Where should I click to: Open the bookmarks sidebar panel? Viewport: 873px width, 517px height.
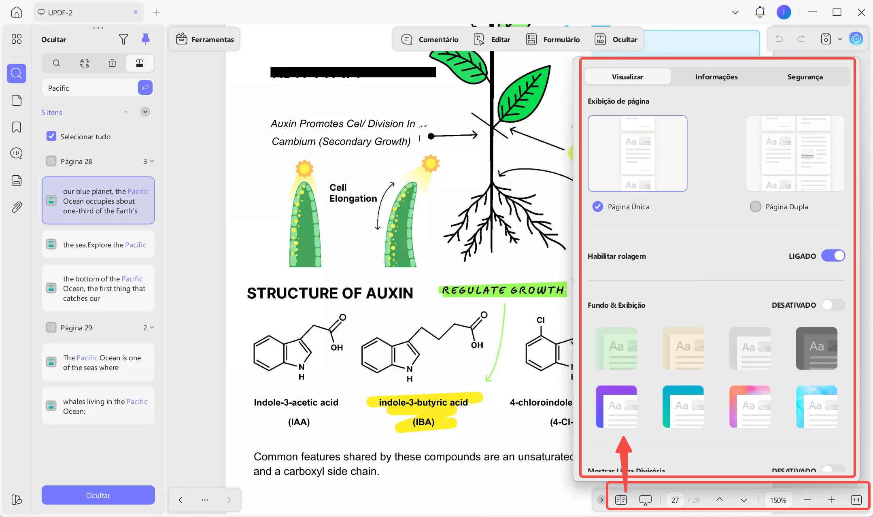point(17,128)
